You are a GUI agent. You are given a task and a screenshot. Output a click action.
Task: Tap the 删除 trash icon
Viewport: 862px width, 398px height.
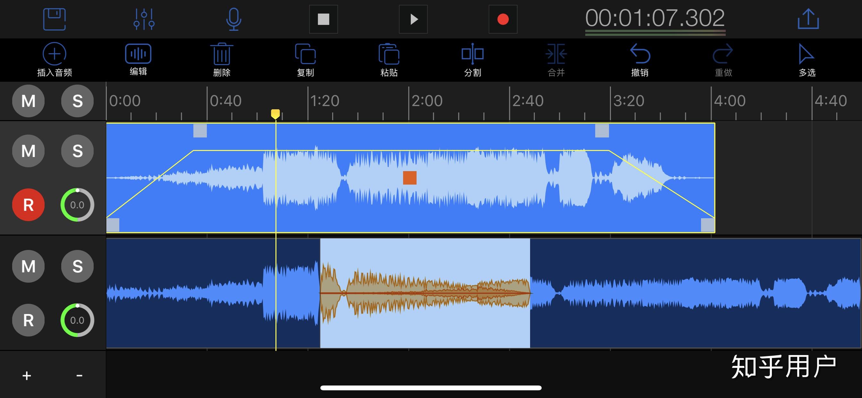[222, 60]
